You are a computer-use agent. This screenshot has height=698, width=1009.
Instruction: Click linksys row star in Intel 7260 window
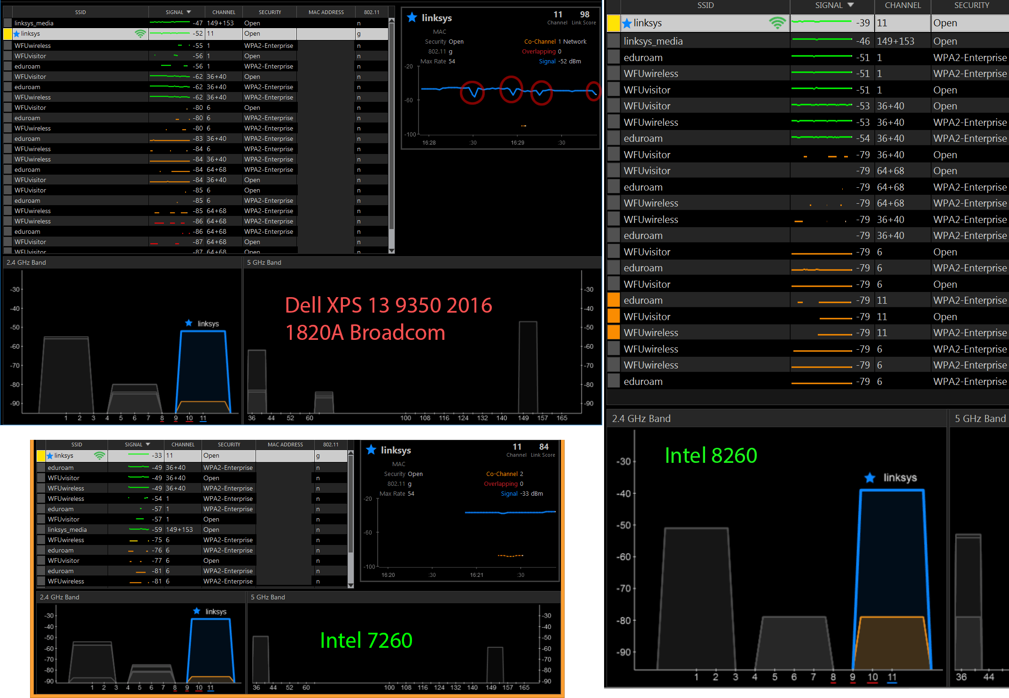(x=50, y=456)
